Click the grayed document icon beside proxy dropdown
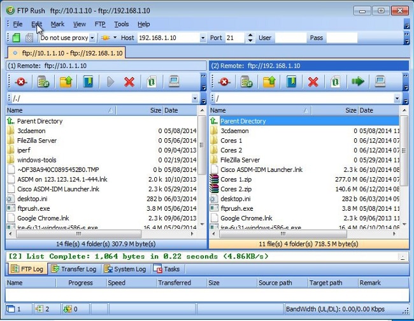This screenshot has width=414, height=321. [29, 38]
